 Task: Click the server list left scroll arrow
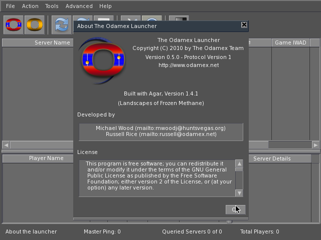click(6, 145)
